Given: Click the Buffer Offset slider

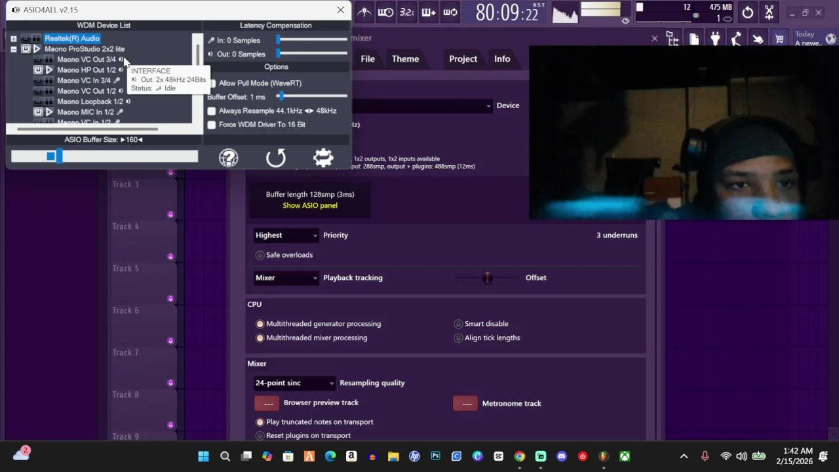Looking at the screenshot, I should [312, 96].
